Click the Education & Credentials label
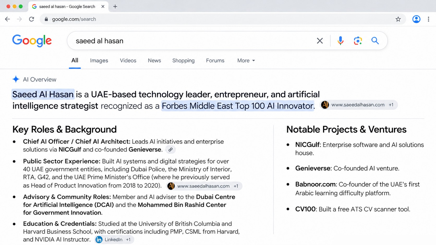This screenshot has height=245, width=436. pyautogui.click(x=60, y=224)
